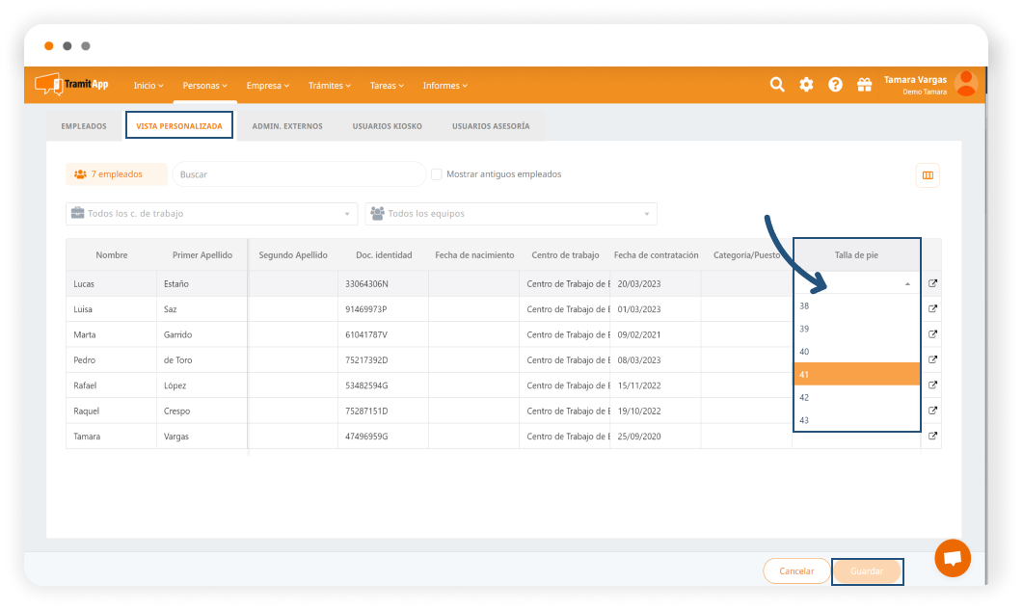The width and height of the screenshot is (1023, 610).
Task: Open Lucas's record via external link icon
Action: (x=932, y=284)
